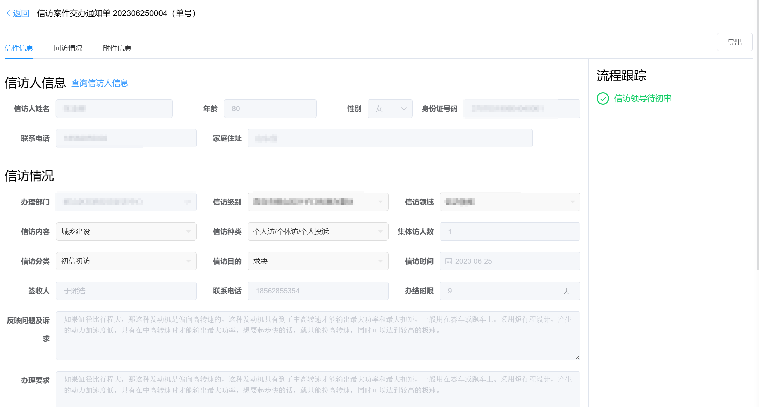Switch to the 附件信息 tab
The height and width of the screenshot is (407, 759).
117,48
